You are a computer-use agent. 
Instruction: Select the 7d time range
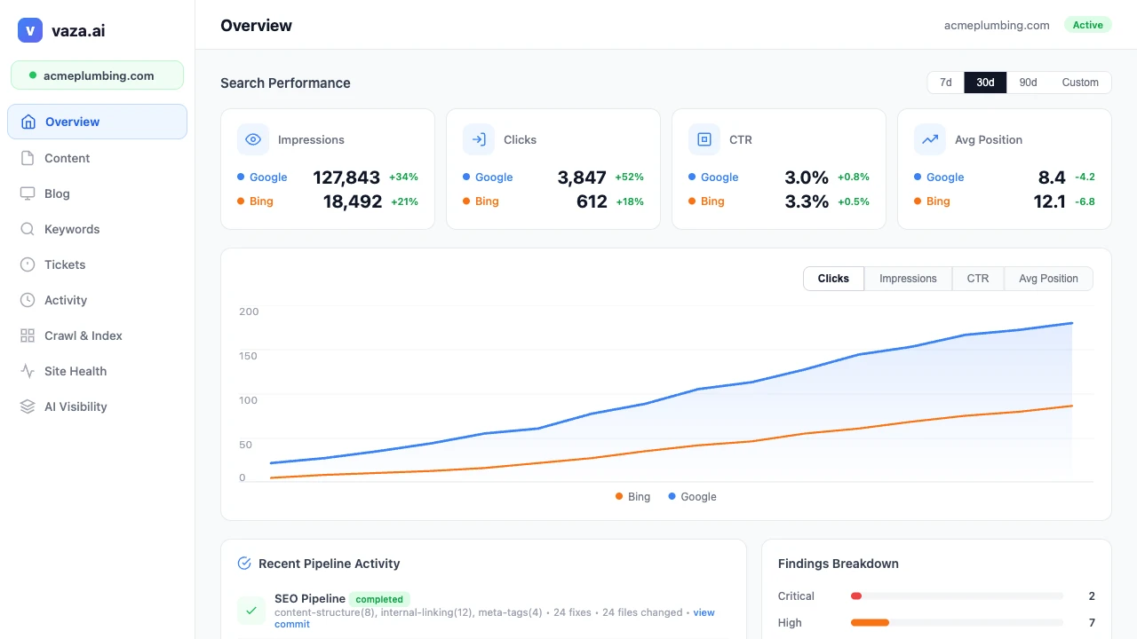946,83
